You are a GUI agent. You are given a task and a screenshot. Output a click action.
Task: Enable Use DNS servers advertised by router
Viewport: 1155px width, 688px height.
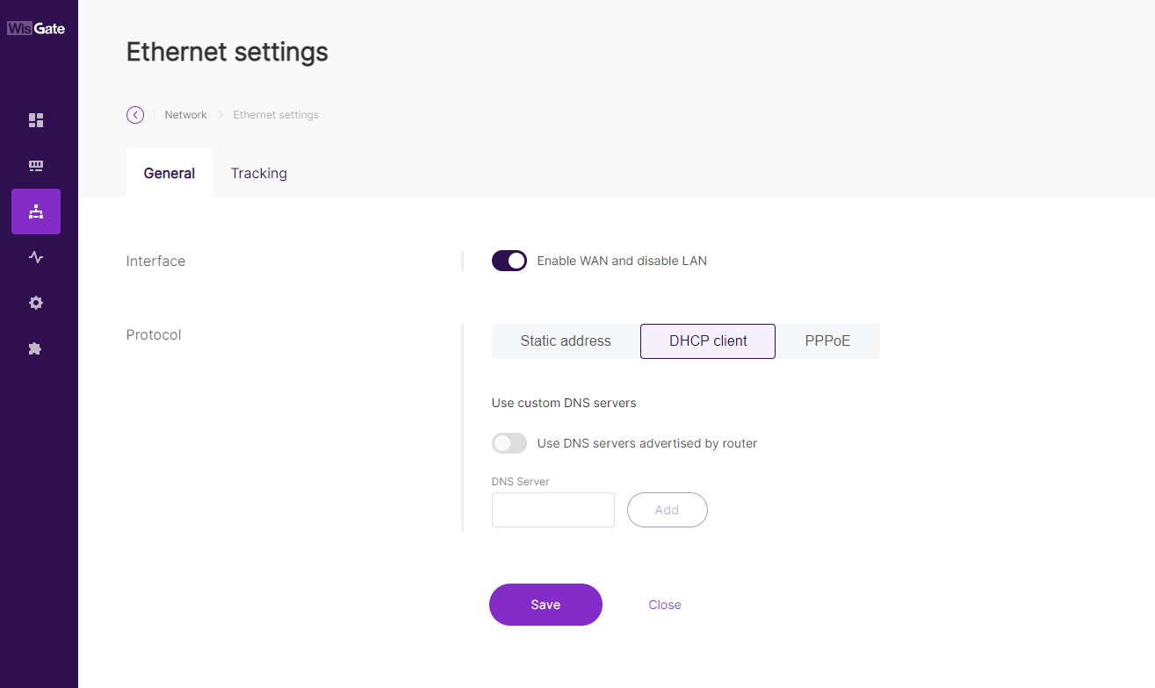(509, 443)
